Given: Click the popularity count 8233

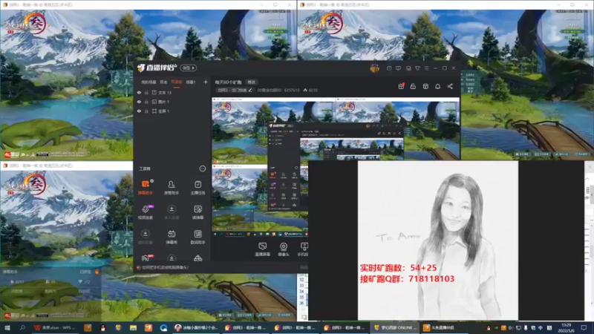Looking at the screenshot, I should click(310, 90).
